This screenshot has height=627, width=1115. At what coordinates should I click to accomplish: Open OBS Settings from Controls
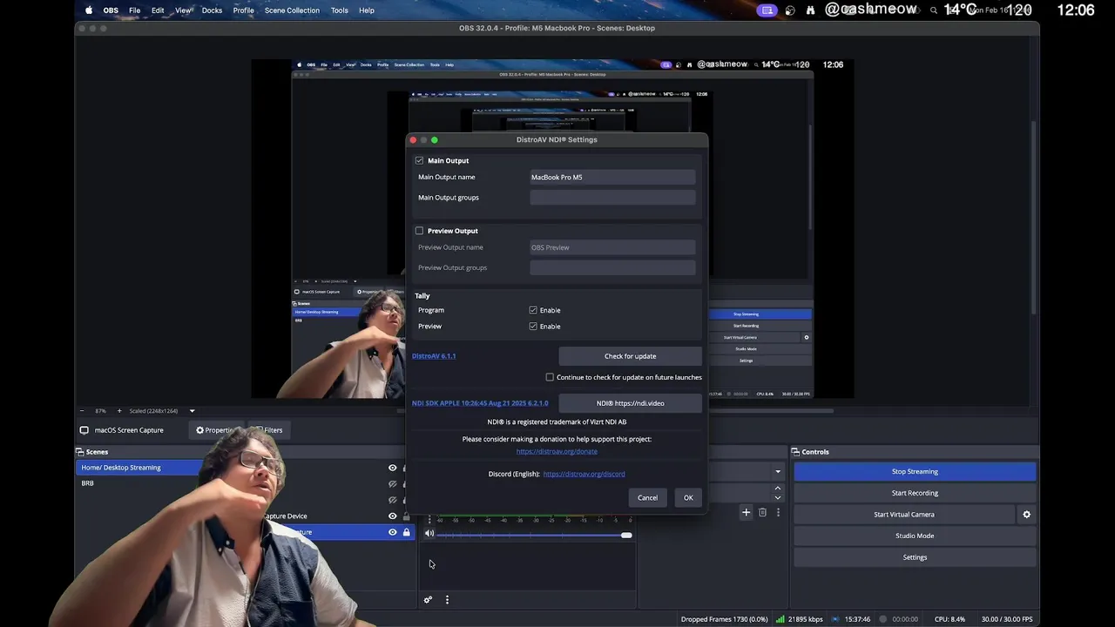click(x=915, y=557)
